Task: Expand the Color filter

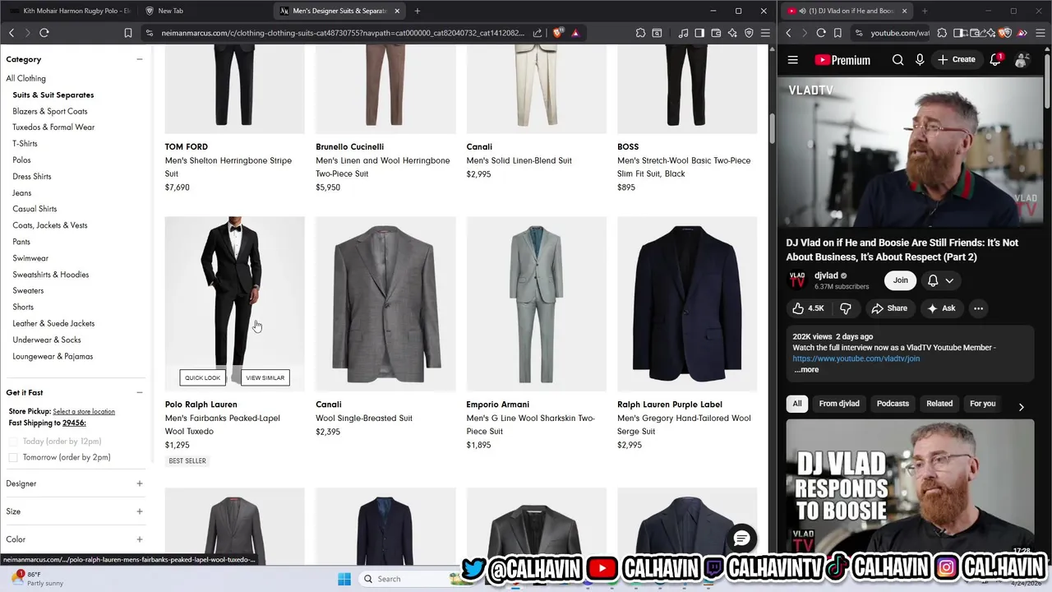Action: [140, 539]
